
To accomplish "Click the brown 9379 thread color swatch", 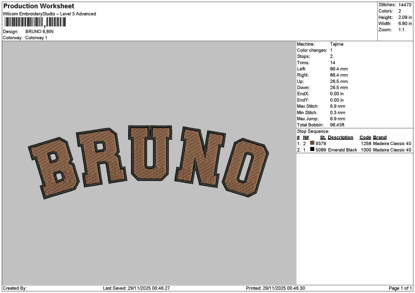I will point(312,143).
